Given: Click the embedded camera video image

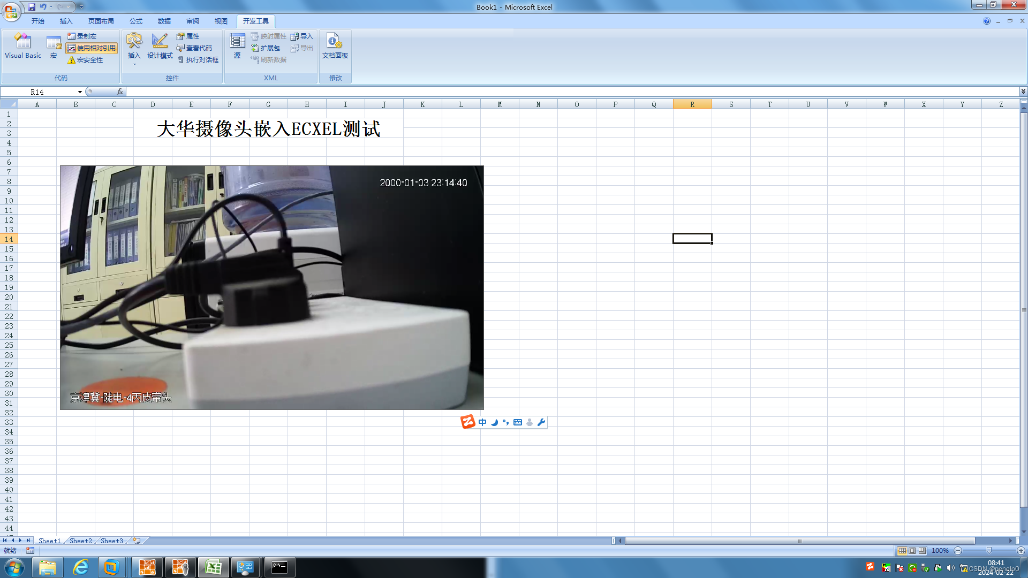Looking at the screenshot, I should [271, 287].
